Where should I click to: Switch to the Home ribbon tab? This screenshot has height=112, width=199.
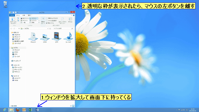tap(18, 15)
